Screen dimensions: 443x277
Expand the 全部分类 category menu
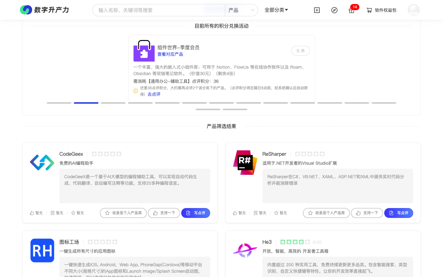coord(276,10)
